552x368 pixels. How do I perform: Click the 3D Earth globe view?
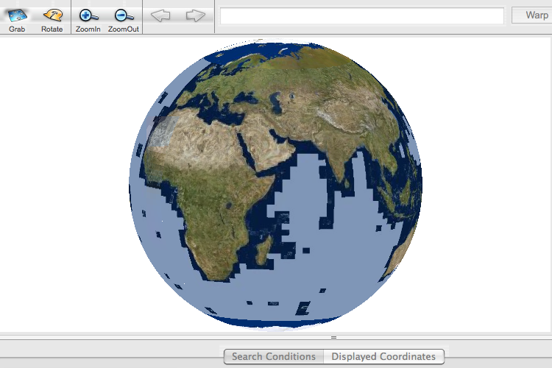click(276, 185)
